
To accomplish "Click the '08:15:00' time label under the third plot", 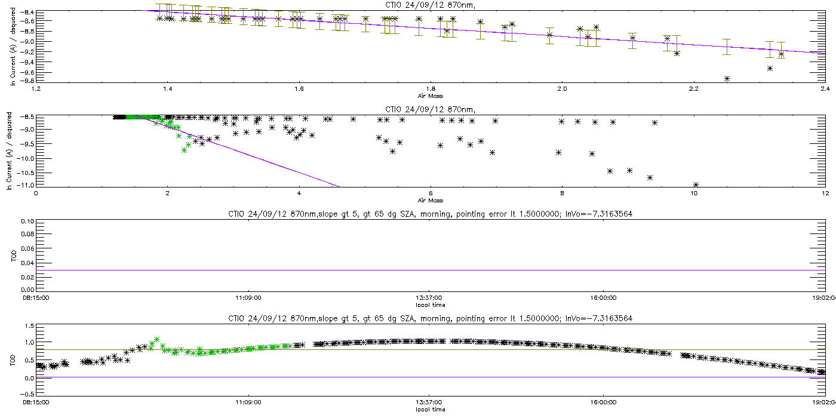I will tap(51, 297).
